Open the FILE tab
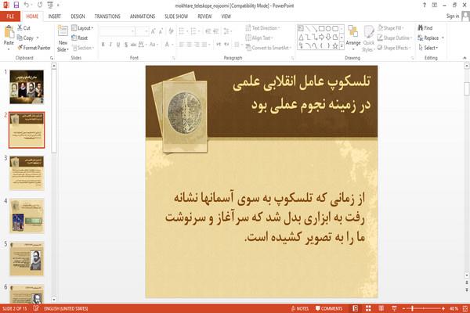Image resolution: width=470 pixels, height=313 pixels. coord(10,16)
